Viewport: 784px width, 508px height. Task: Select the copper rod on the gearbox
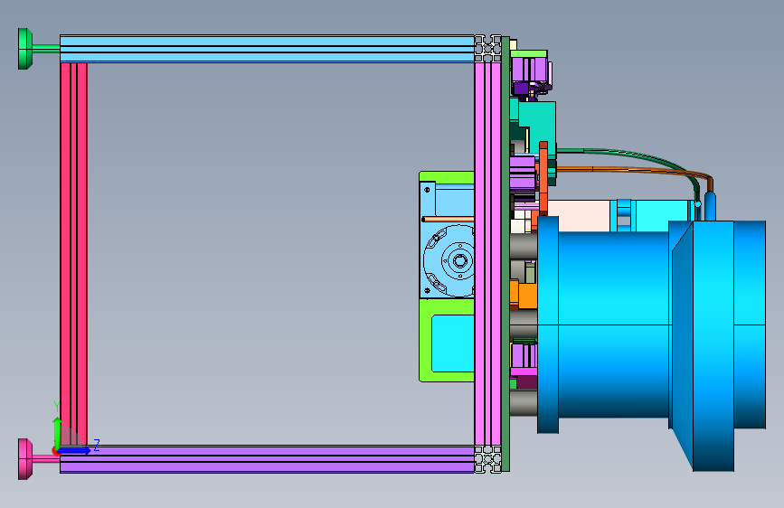click(448, 219)
